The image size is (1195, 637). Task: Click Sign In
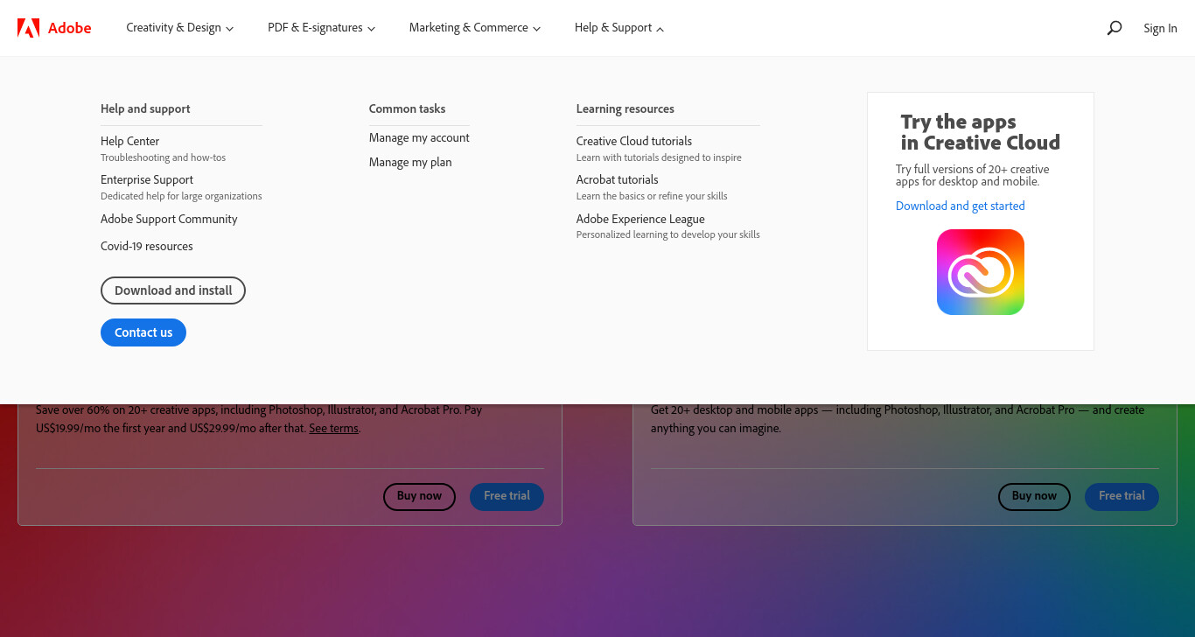point(1160,28)
